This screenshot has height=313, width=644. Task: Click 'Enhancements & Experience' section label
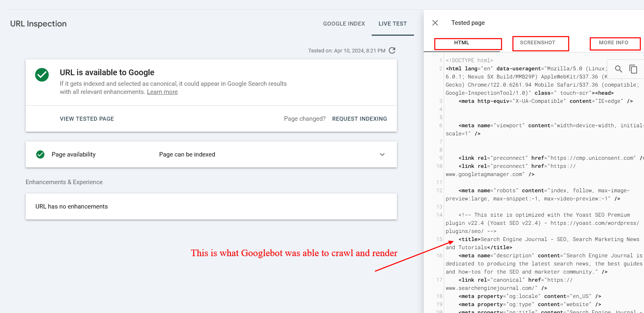pos(64,182)
